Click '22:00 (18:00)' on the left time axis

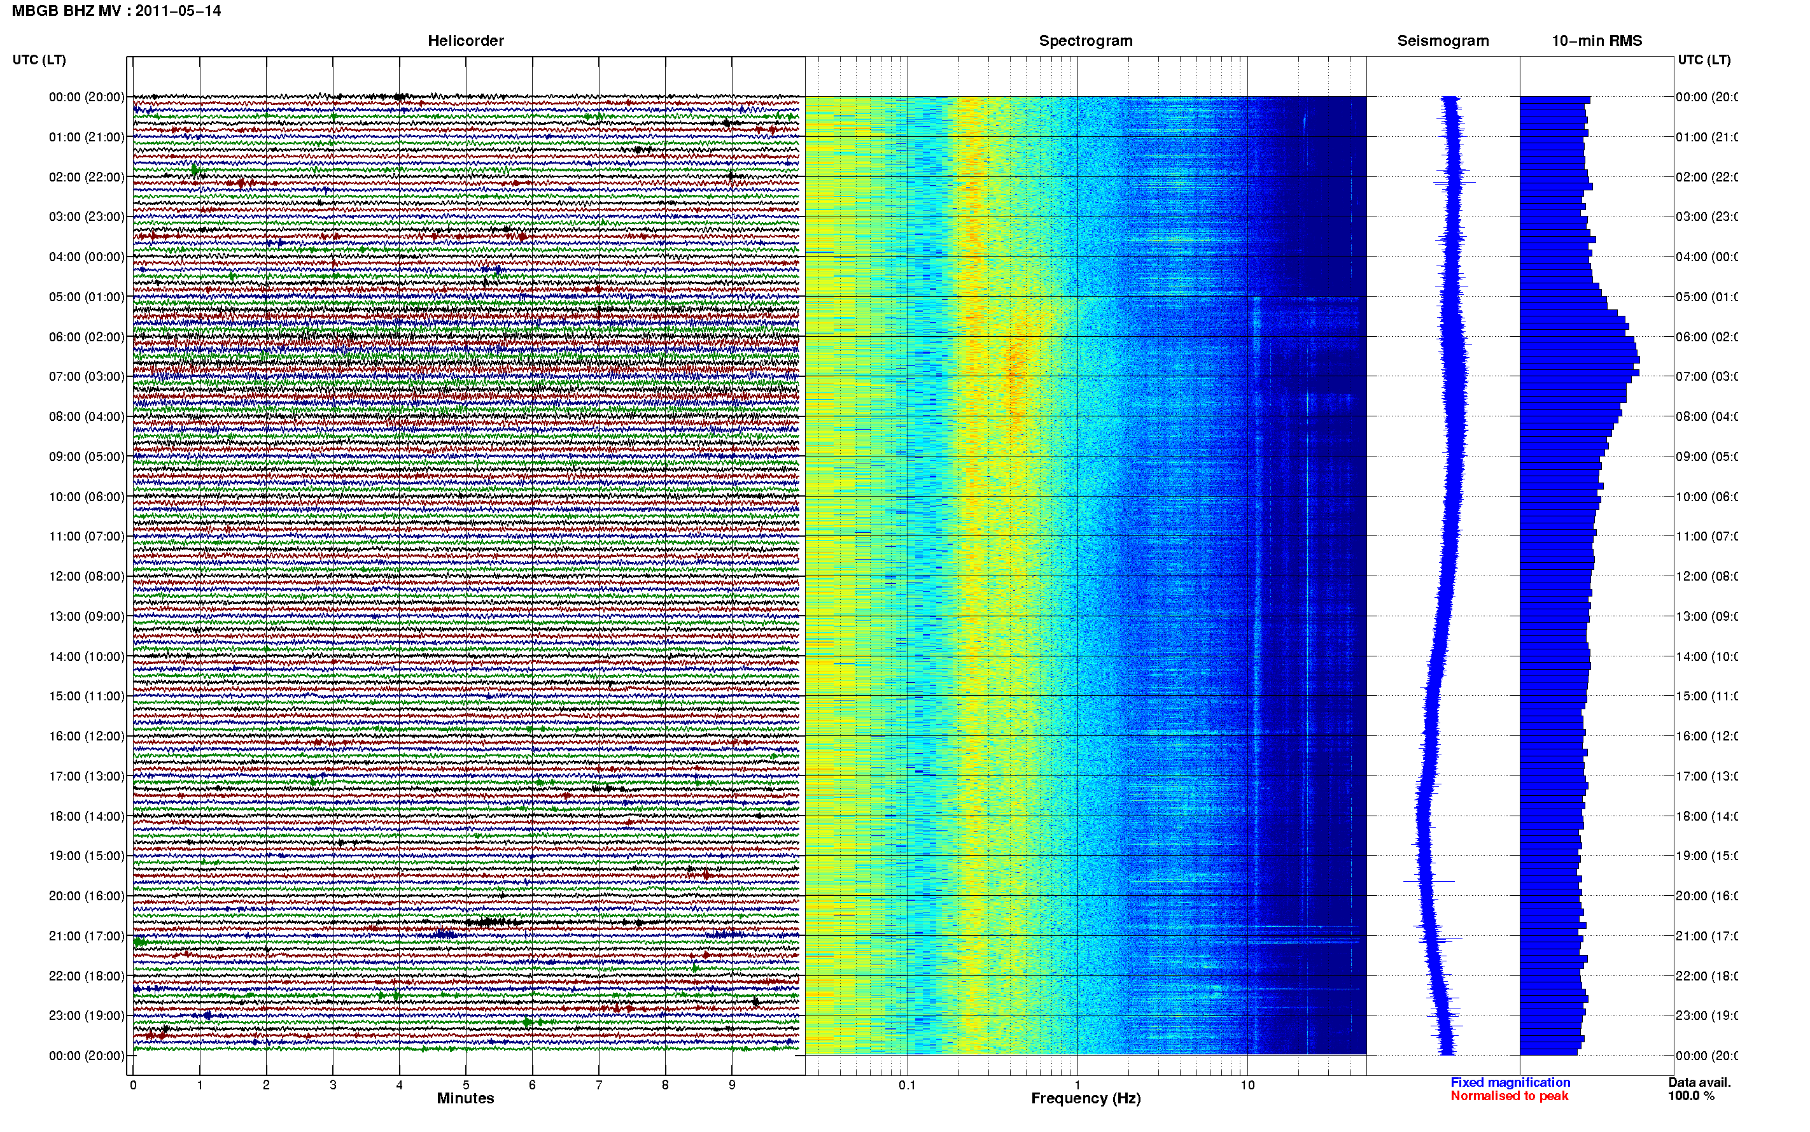(x=87, y=976)
